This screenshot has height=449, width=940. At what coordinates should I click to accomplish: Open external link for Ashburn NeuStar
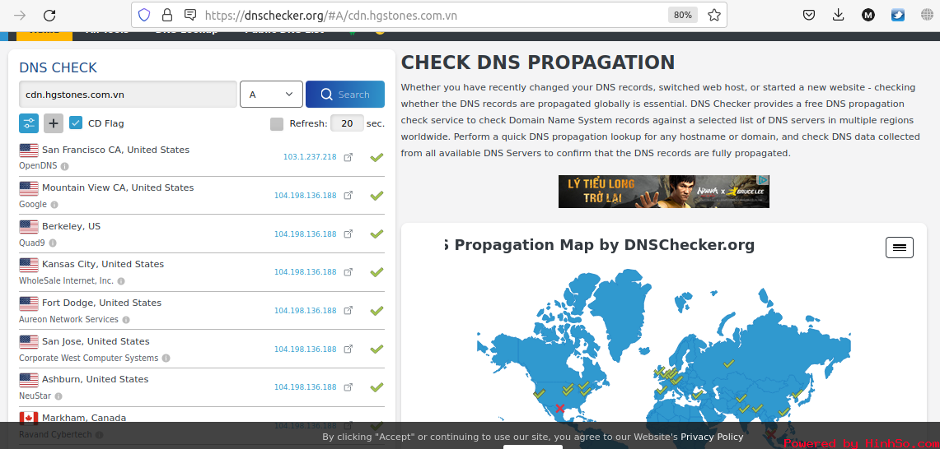point(348,387)
